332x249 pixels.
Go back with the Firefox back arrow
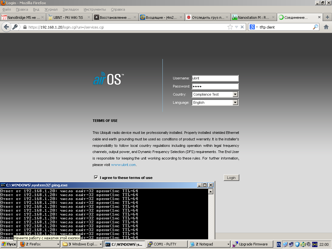[x=6, y=27]
